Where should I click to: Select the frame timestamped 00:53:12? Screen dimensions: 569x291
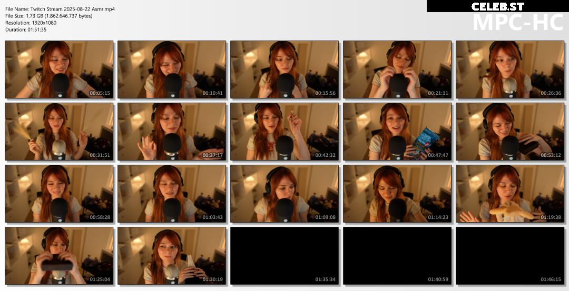(510, 132)
